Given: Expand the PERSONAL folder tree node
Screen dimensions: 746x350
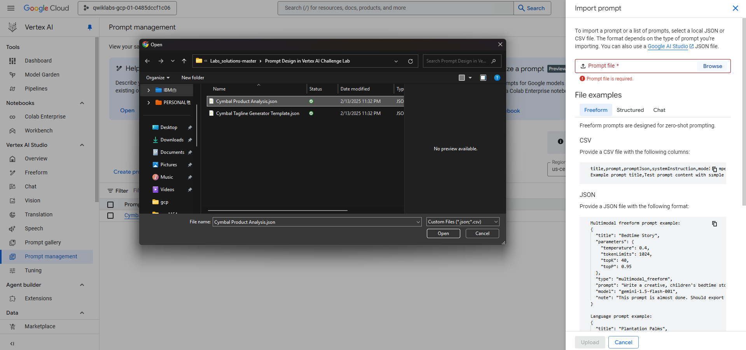Looking at the screenshot, I should pos(149,103).
